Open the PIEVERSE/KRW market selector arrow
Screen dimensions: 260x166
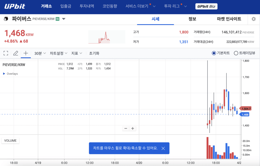pos(64,19)
